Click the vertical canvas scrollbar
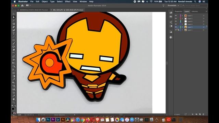 167,63
